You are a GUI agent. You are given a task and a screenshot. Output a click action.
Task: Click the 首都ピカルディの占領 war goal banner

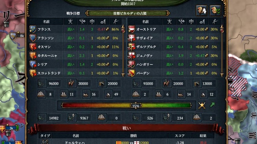tap(128, 13)
